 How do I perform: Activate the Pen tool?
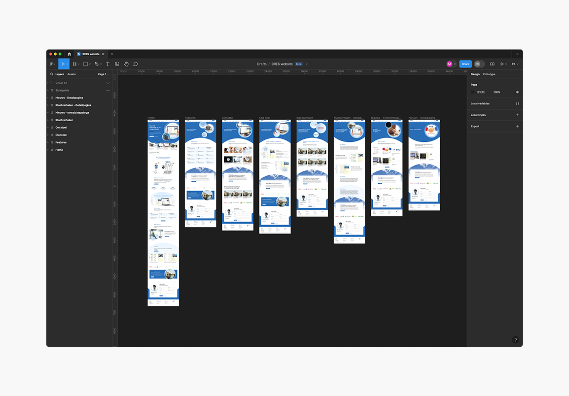pos(97,64)
